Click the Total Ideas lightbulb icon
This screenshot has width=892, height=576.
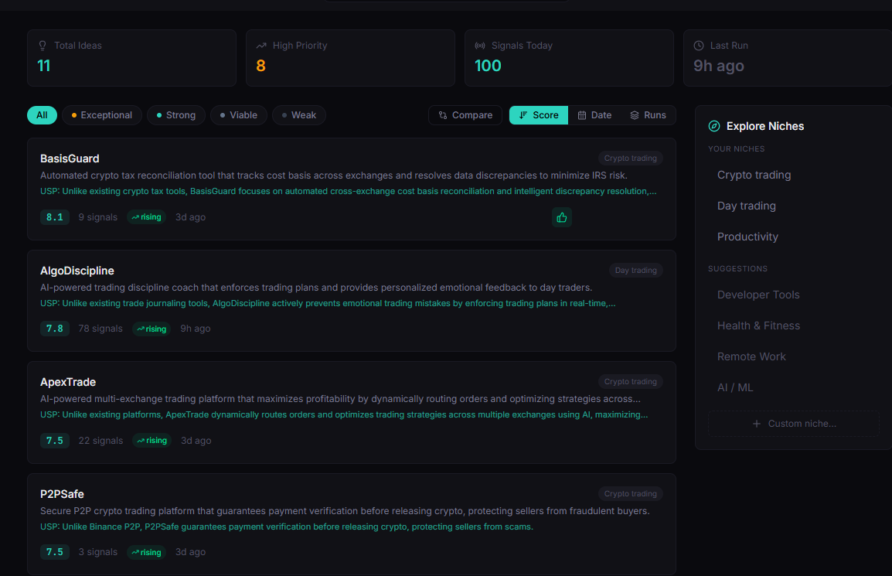coord(43,46)
